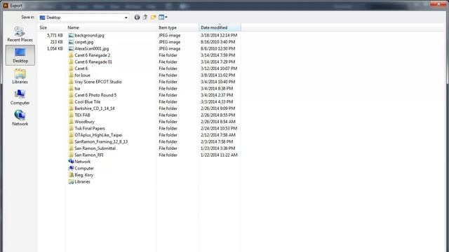Select the Caret 6 Renegade 01 folder icon

[x=71, y=62]
